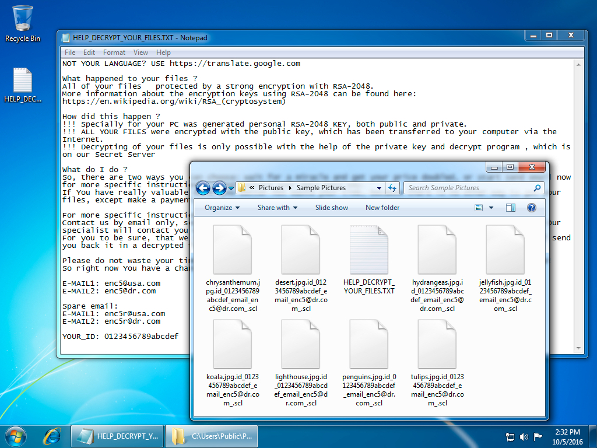Click the Change your view icon
Viewport: 597px width, 448px height.
(479, 208)
